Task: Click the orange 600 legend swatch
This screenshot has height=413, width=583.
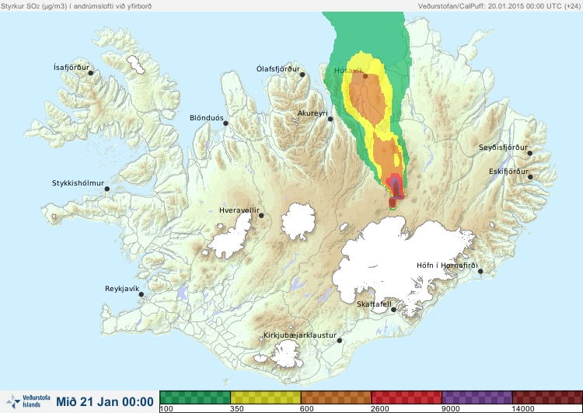Action: pos(336,397)
